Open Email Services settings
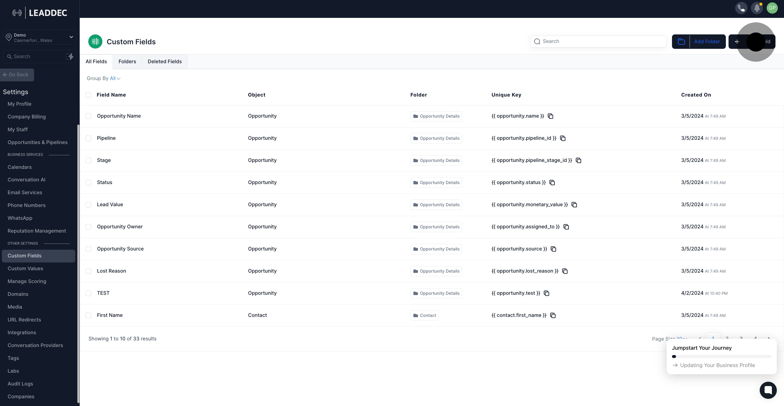 point(25,192)
